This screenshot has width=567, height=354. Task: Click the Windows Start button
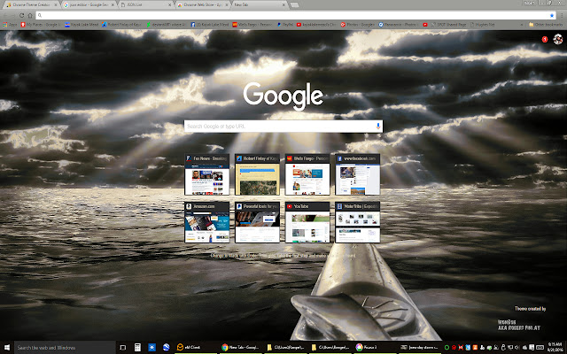7,348
